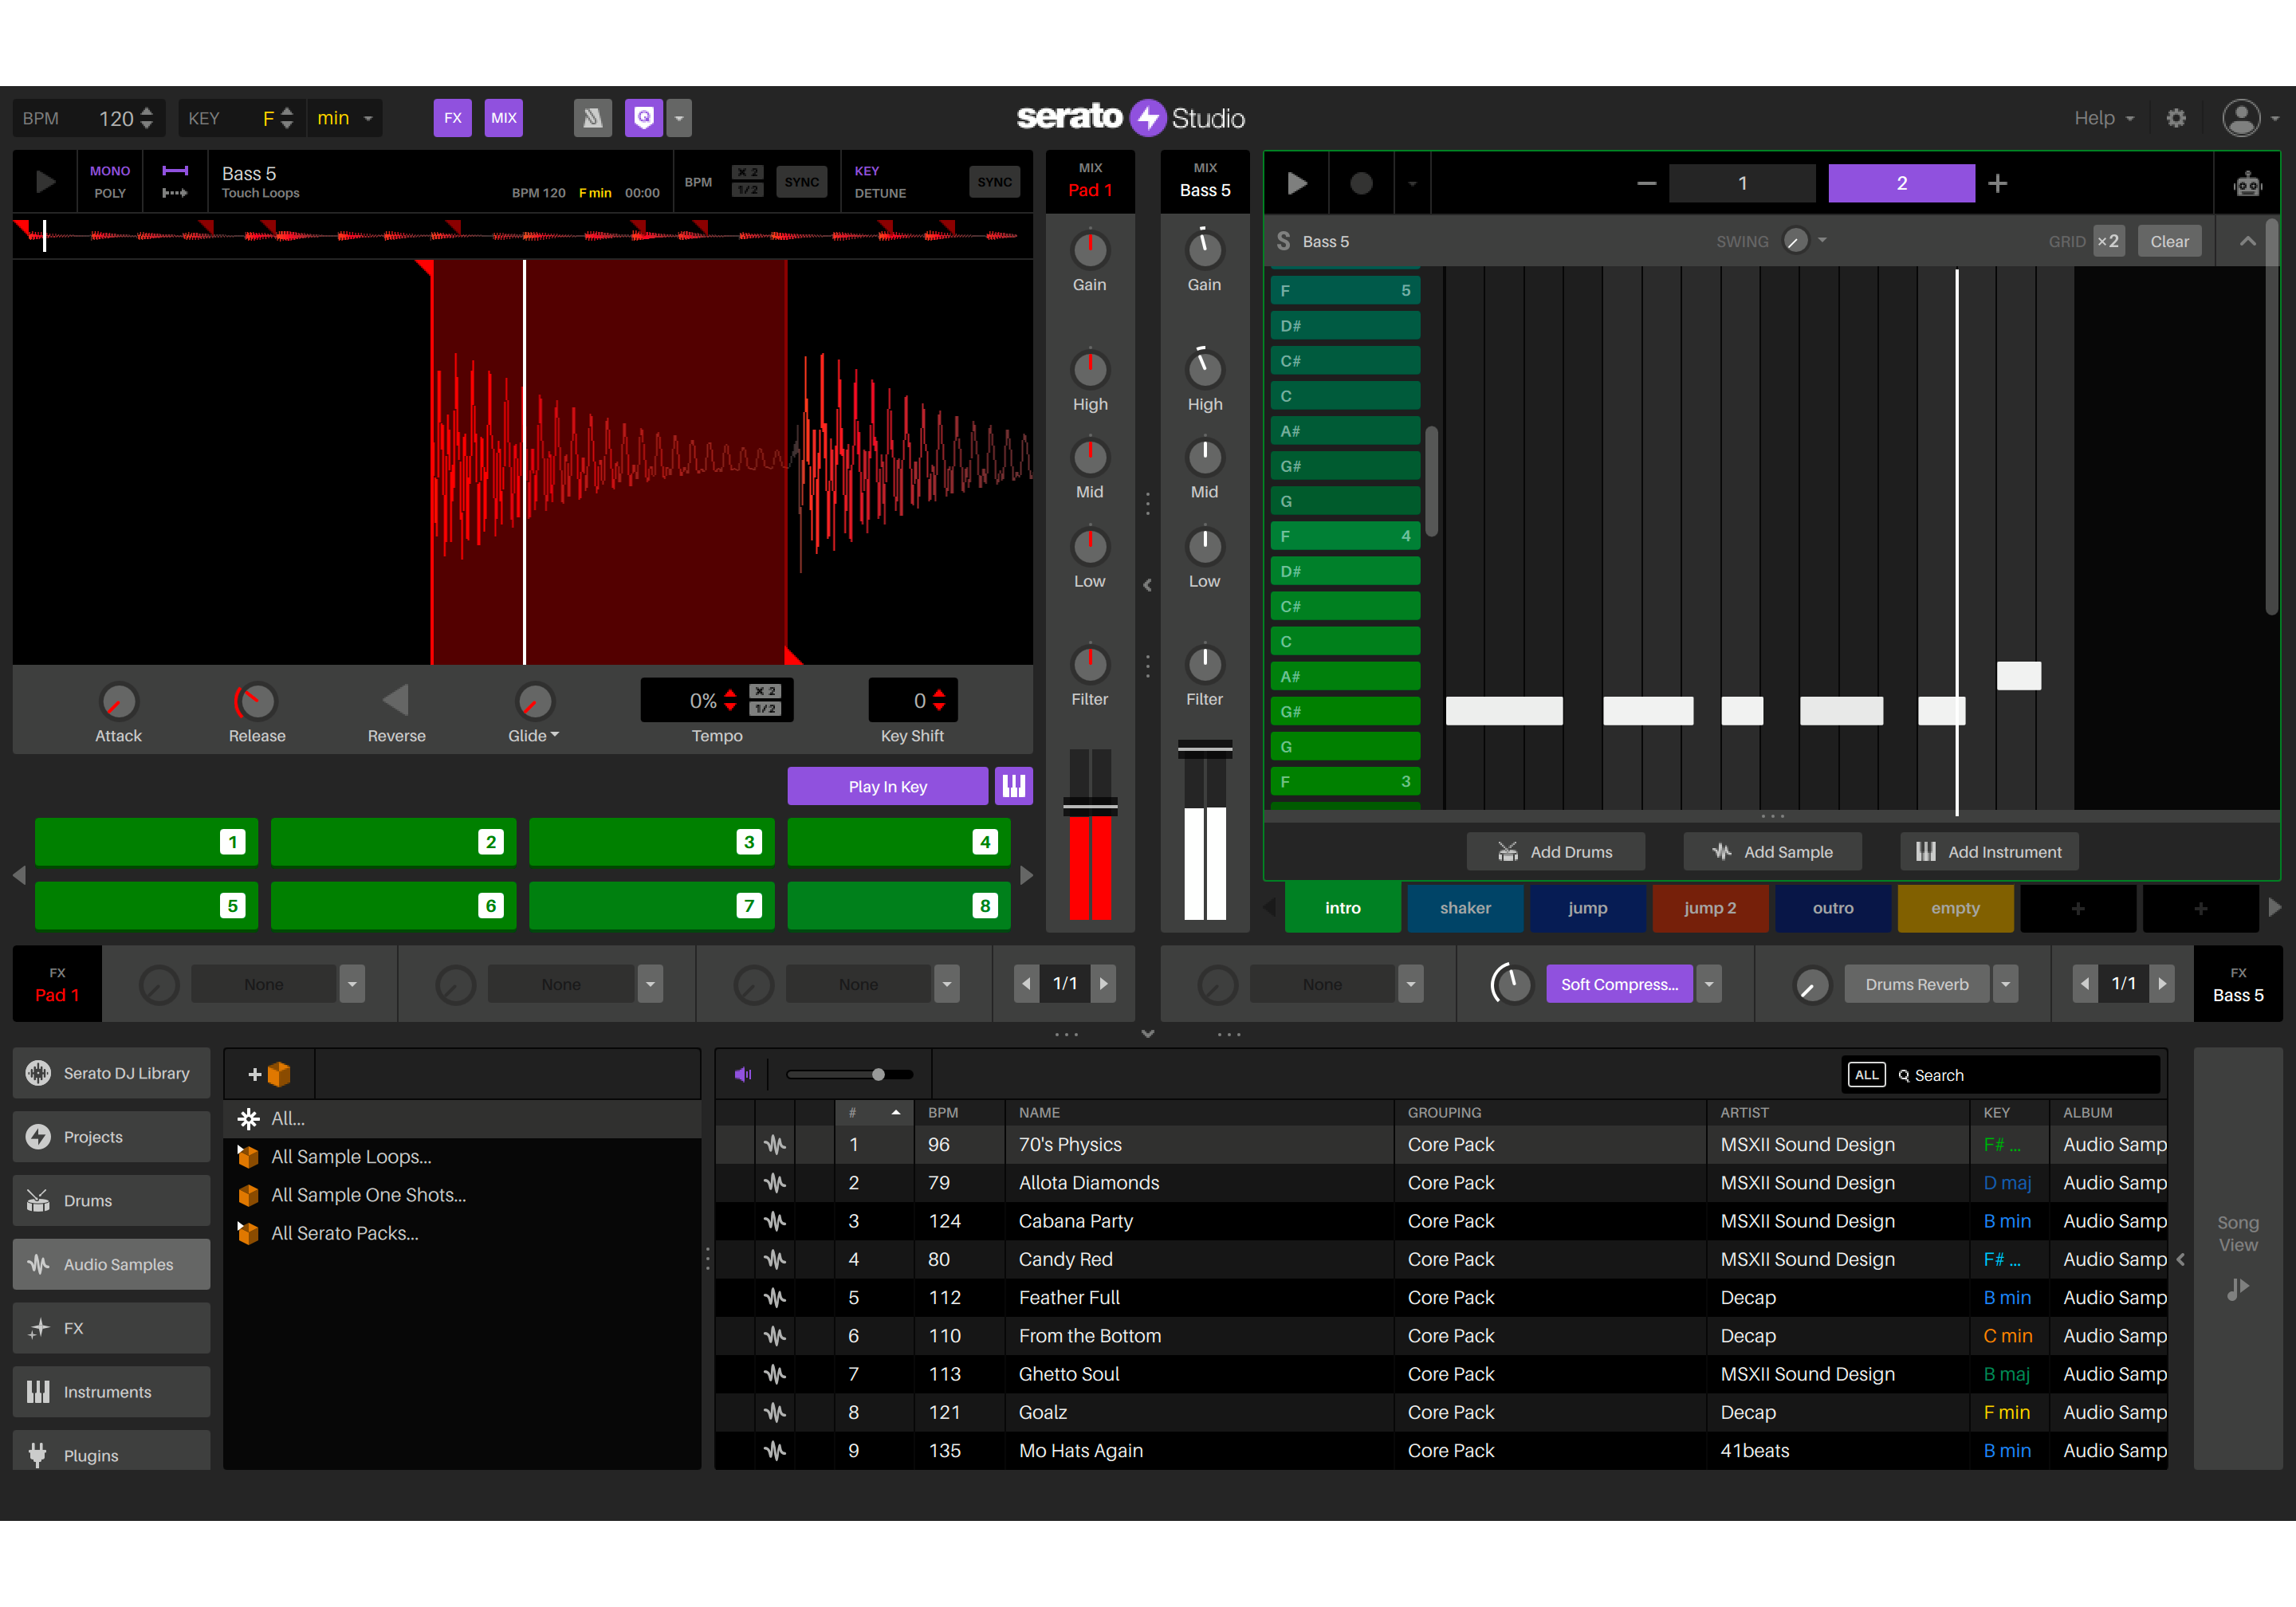The height and width of the screenshot is (1607, 2296).
Task: Click the robot auto-generate icon
Action: tap(2248, 183)
